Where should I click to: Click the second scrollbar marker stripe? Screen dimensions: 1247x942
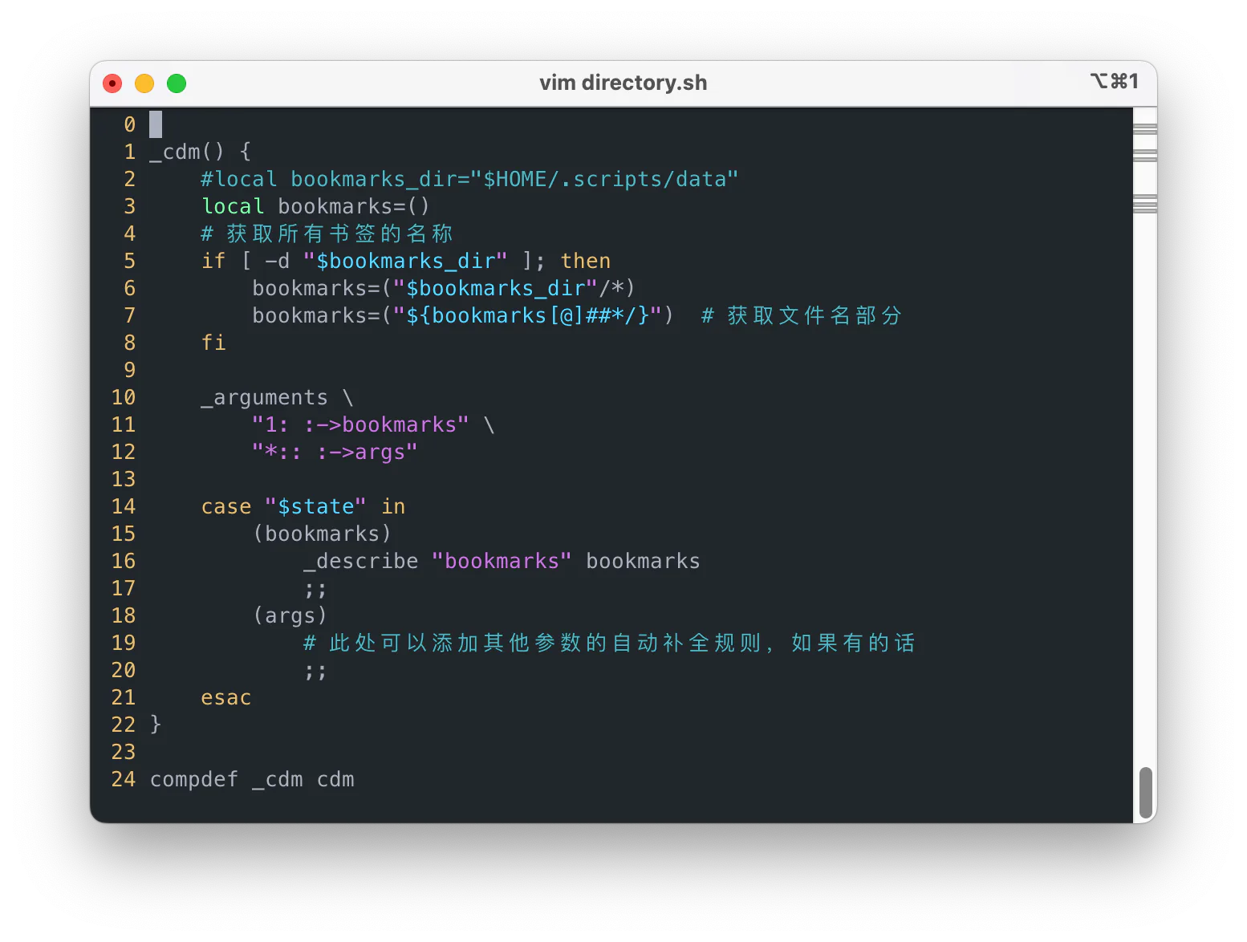point(1145,155)
